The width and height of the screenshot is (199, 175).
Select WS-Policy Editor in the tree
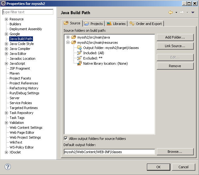(x=22, y=147)
